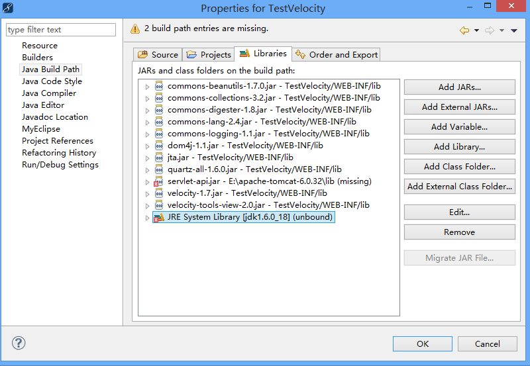Click Add External Class Folder... button

pos(459,187)
